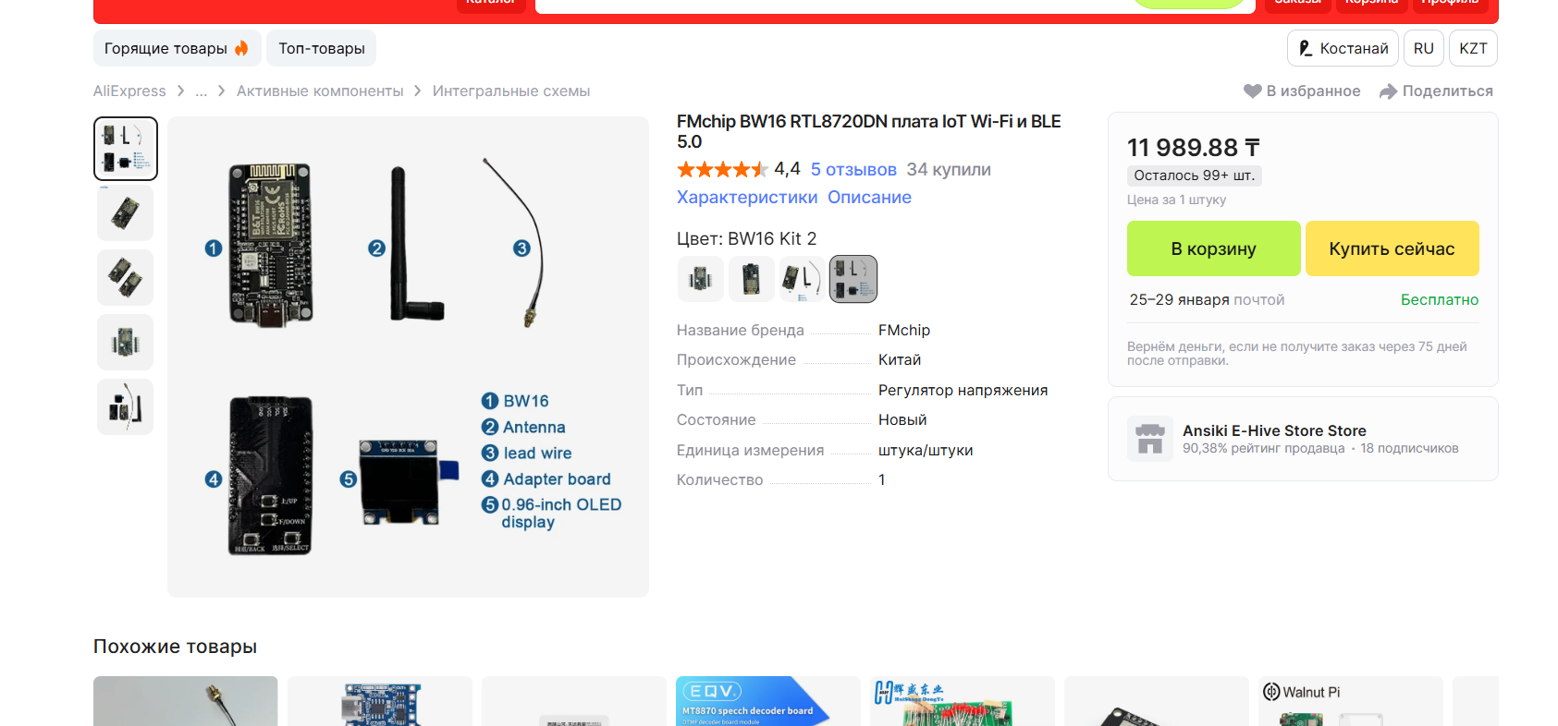Open the RU language selector
Viewport: 1558px width, 726px height.
(1424, 48)
